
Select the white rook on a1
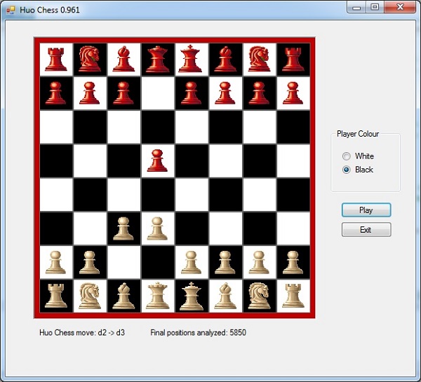click(56, 296)
